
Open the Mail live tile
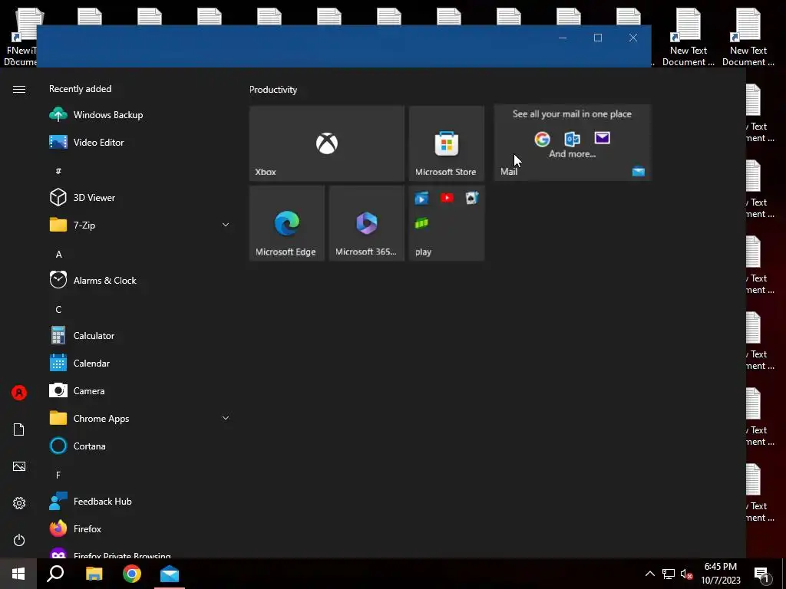573,143
